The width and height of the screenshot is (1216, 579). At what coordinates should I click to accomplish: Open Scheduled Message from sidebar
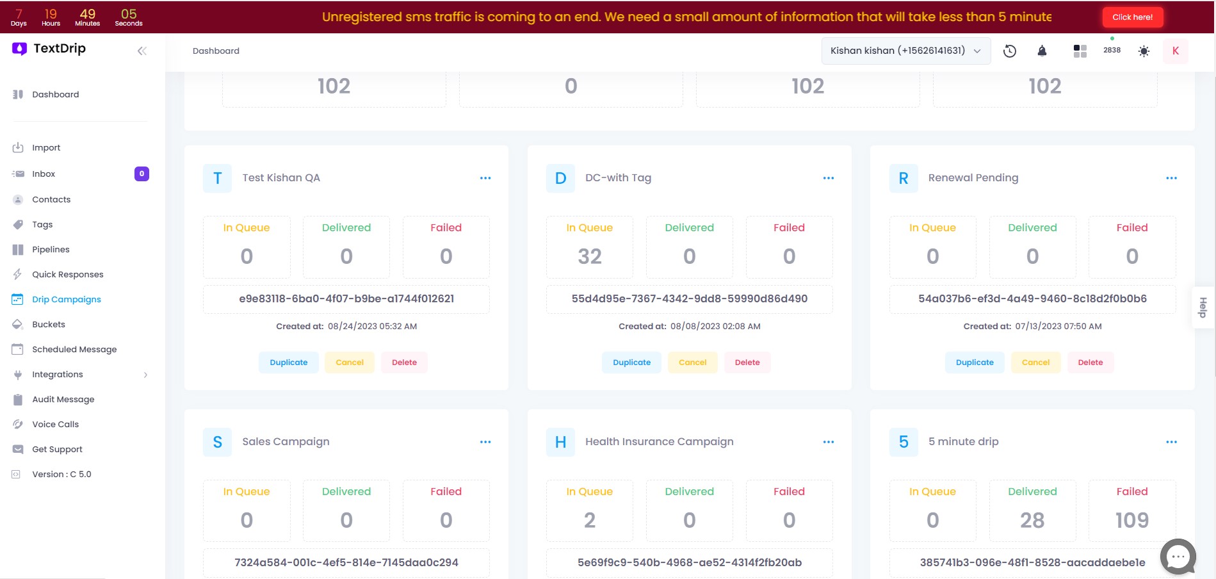pos(74,350)
